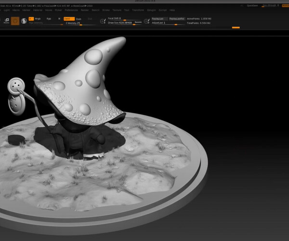Open the Texture menu
Viewport: 289px width, 241px height.
point(117,10)
